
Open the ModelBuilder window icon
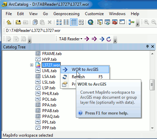pos(132,22)
